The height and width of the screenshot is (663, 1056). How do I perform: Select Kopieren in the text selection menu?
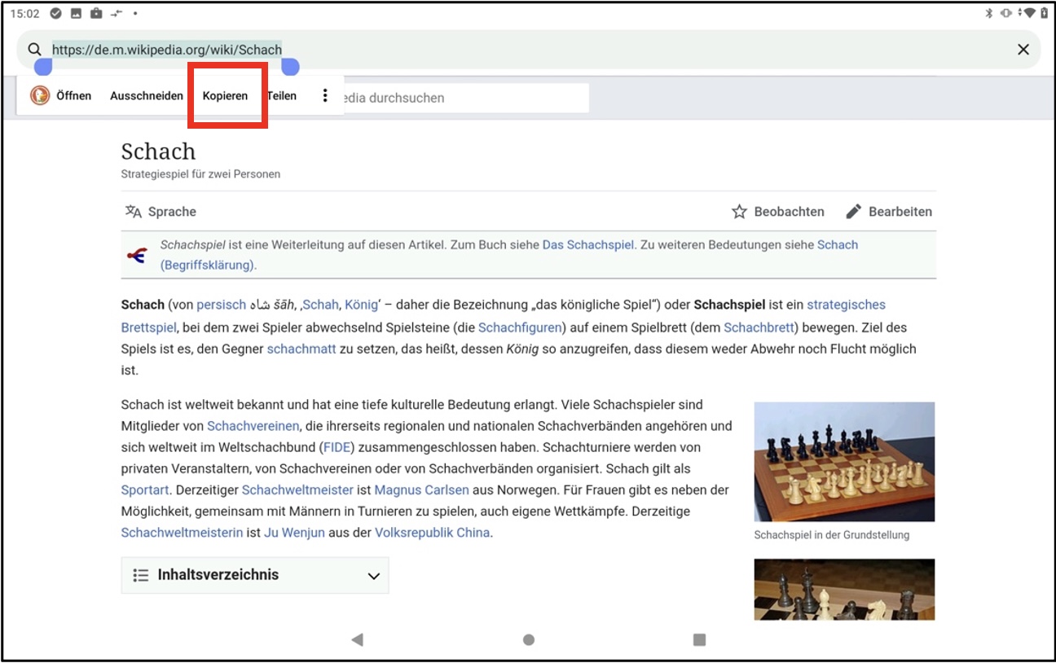[x=225, y=96]
